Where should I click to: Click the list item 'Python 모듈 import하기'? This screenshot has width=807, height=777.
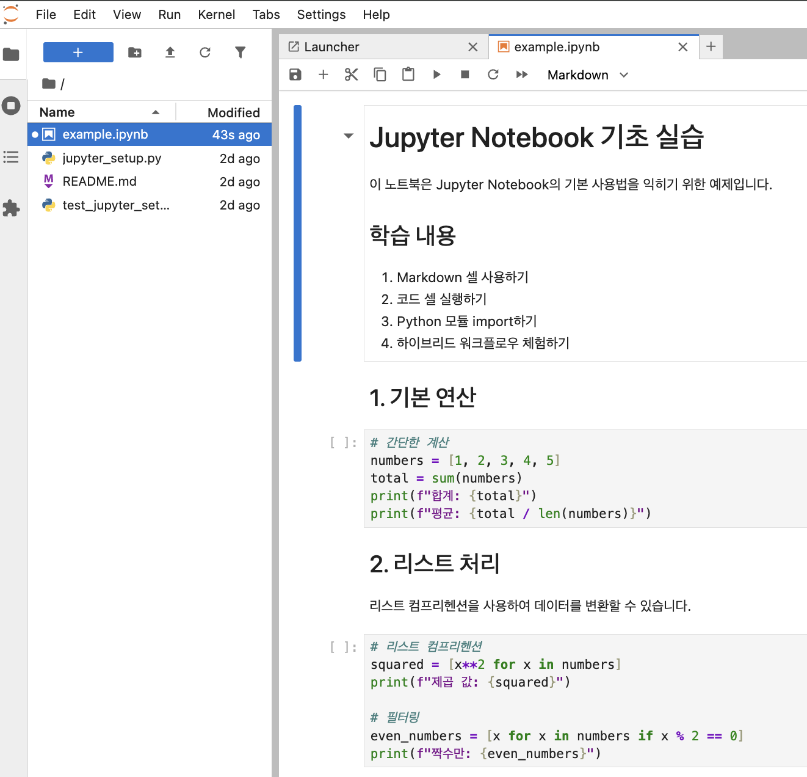tap(467, 321)
